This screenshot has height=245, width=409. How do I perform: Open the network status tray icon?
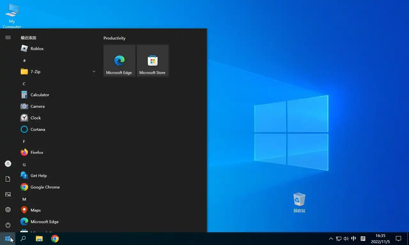339,239
